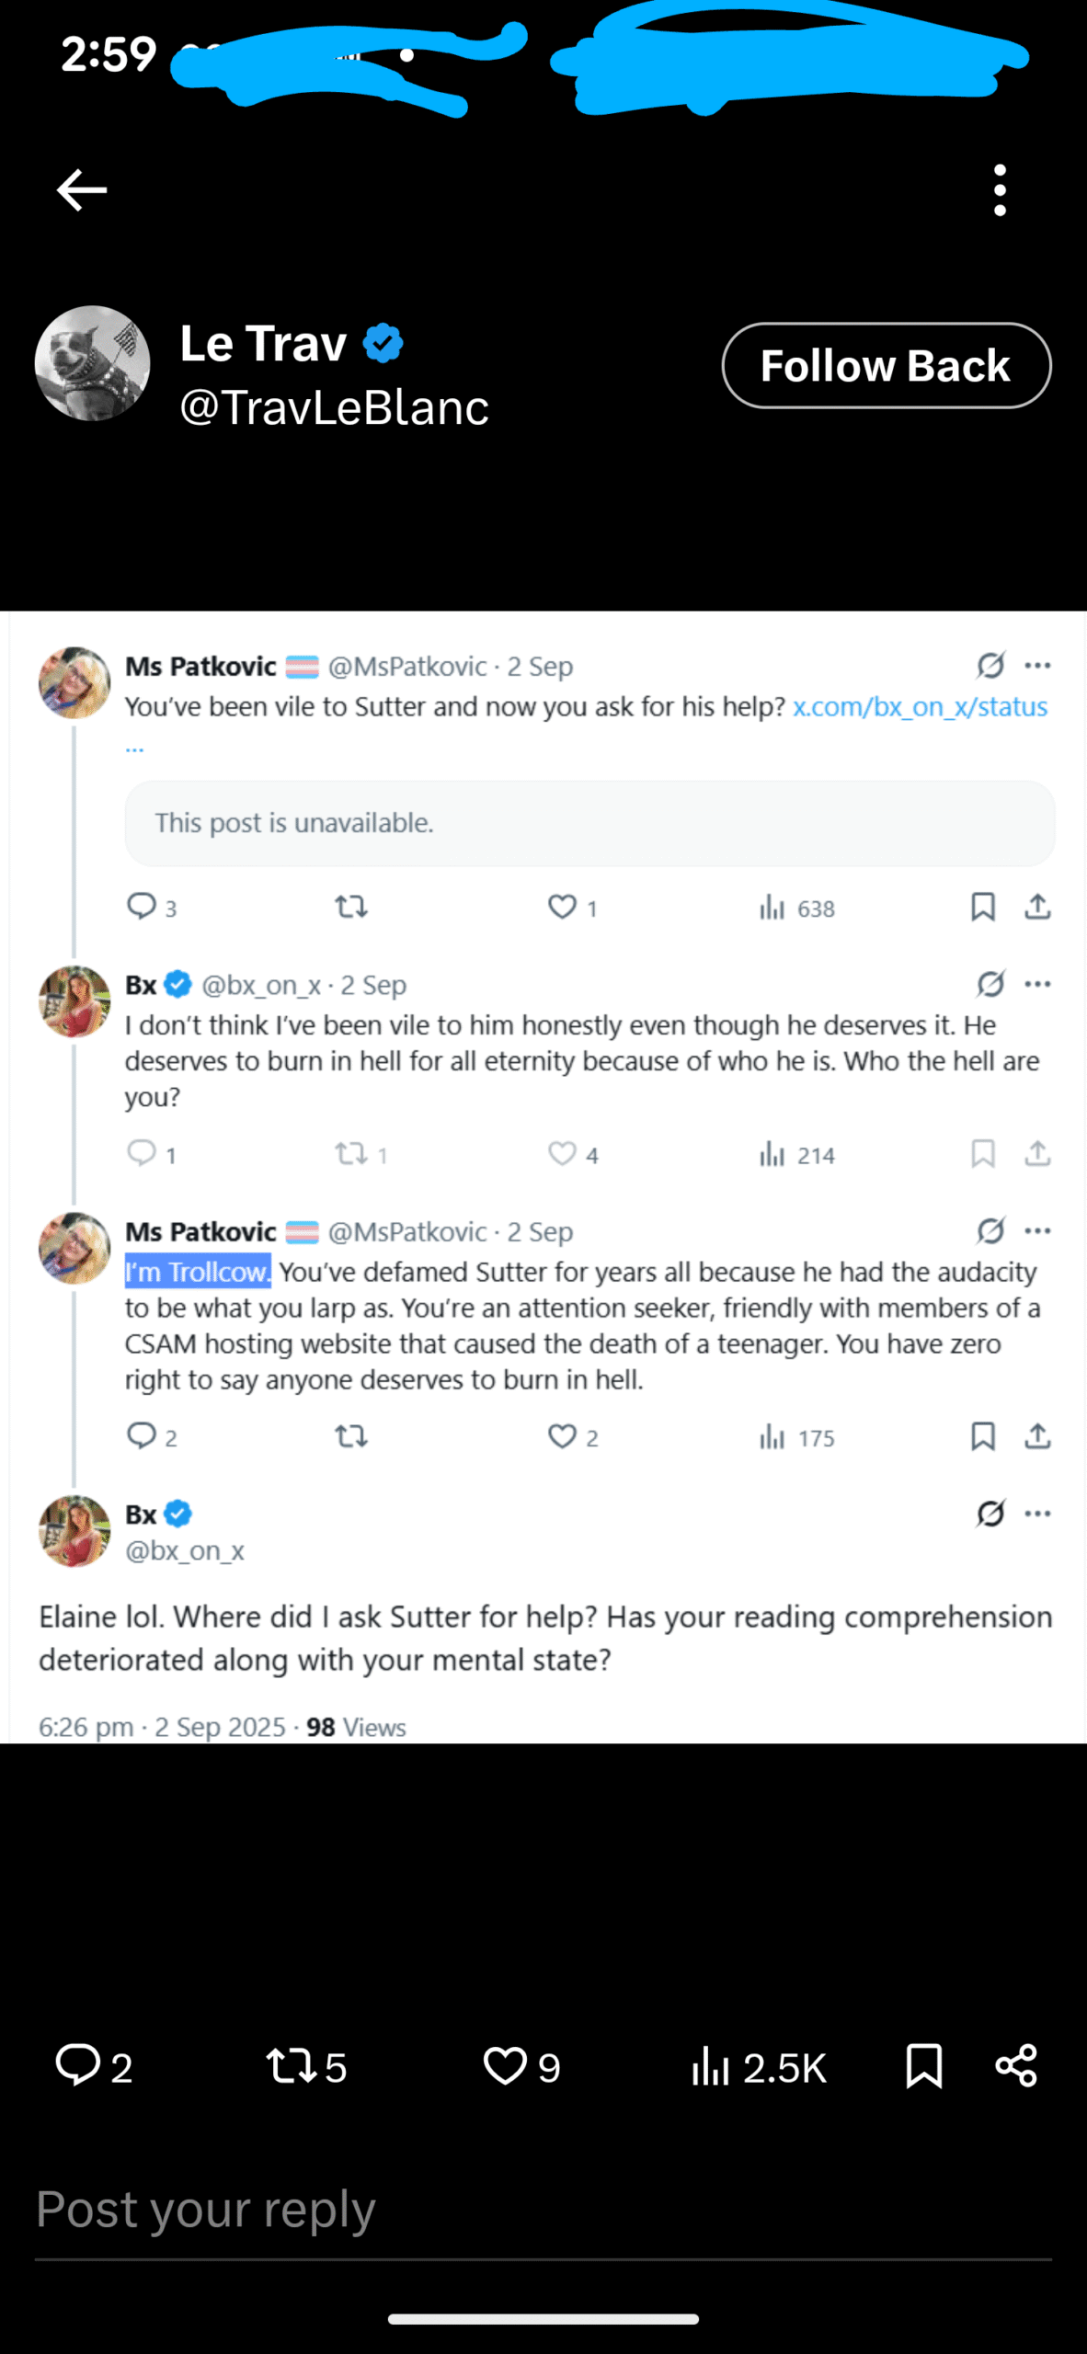
Task: Open the three-dot overflow menu at top
Action: pos(1000,190)
